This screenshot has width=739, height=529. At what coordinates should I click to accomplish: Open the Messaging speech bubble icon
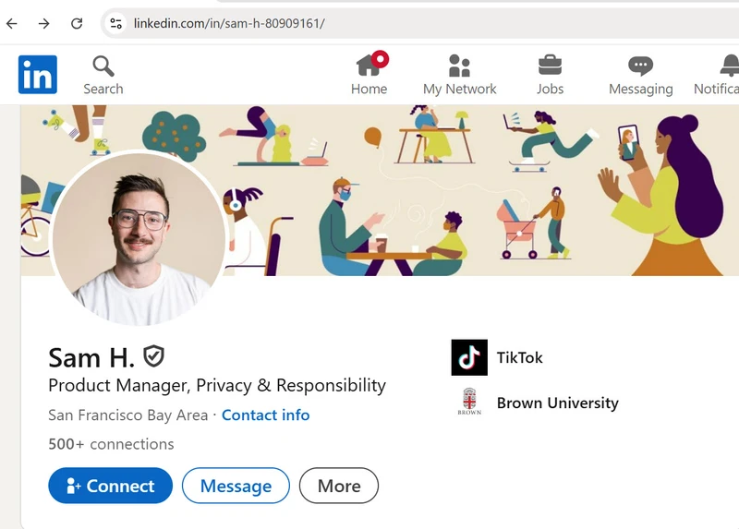click(640, 66)
